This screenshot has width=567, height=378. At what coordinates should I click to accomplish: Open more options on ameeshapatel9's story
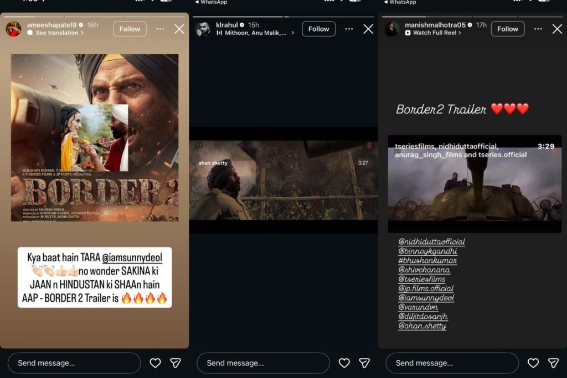point(160,29)
